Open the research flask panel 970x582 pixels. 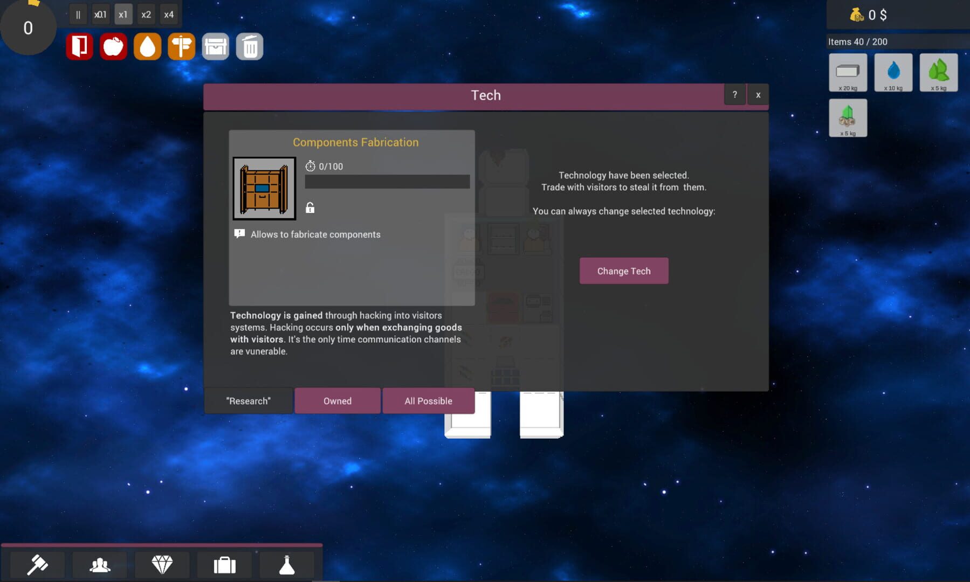pyautogui.click(x=287, y=565)
